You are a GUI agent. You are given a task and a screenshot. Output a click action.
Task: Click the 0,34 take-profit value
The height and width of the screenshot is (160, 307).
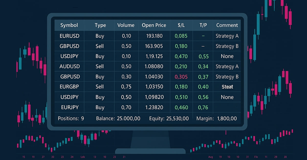click(203, 66)
